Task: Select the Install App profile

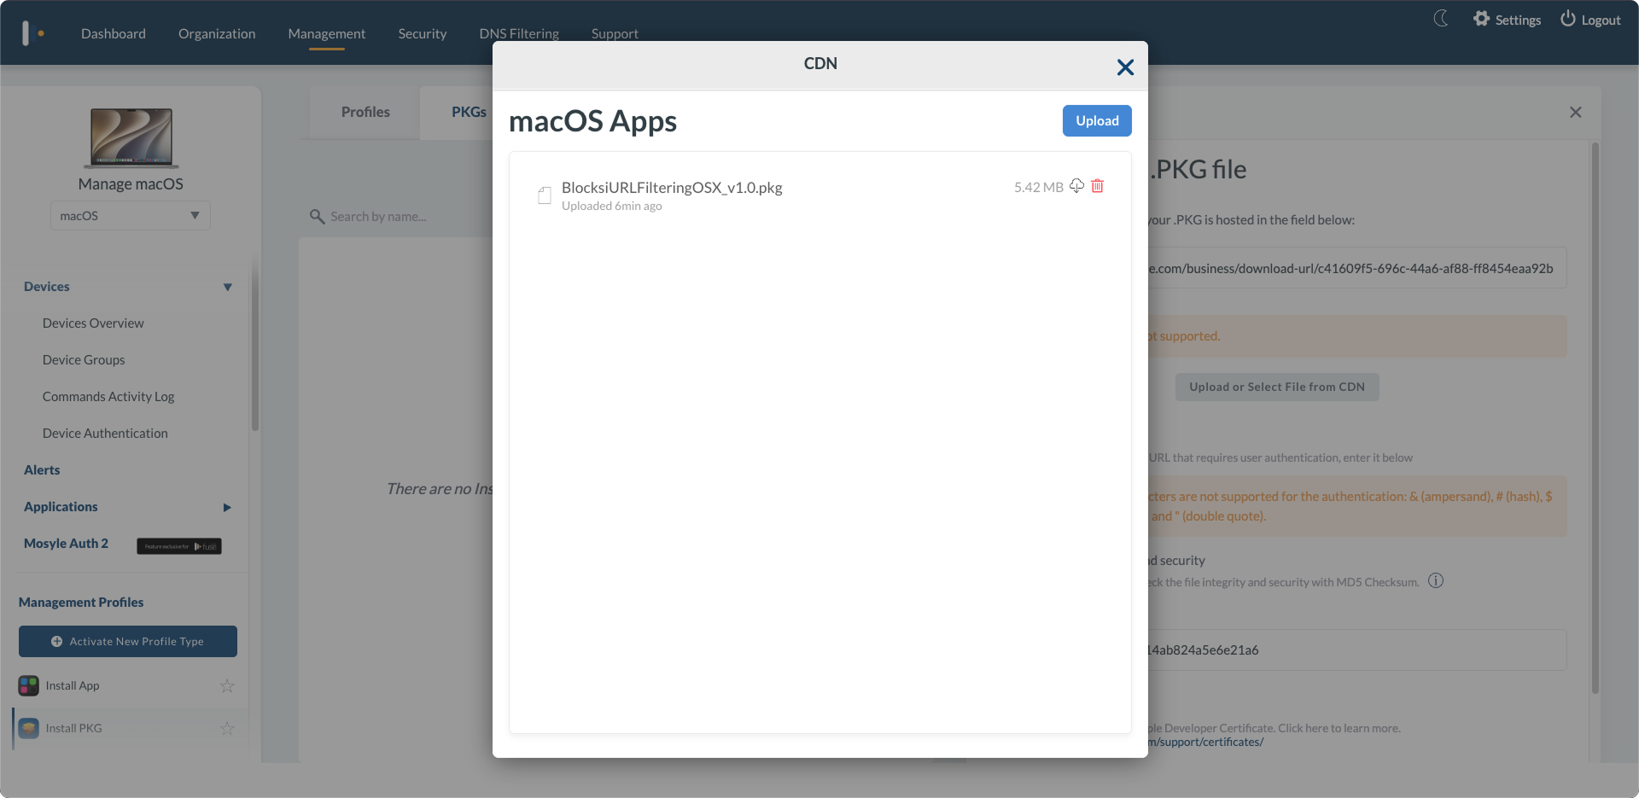Action: point(73,685)
